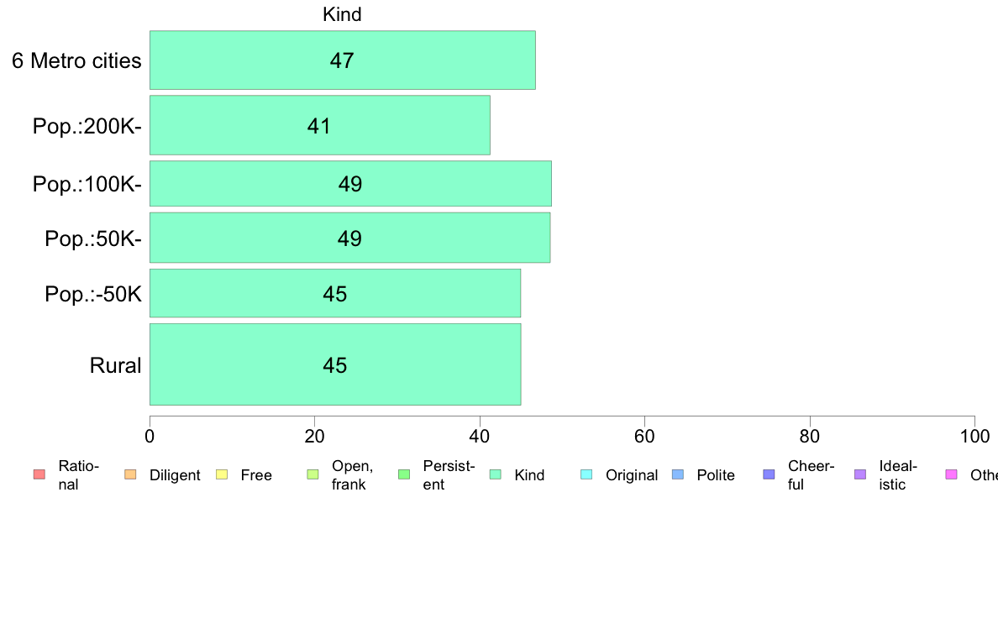
Task: Select the cyan Original legend swatch
Action: pos(587,474)
